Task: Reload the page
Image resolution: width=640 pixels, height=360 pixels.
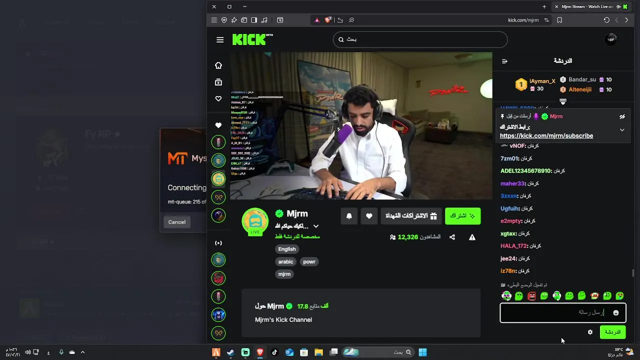Action: pyautogui.click(x=606, y=20)
